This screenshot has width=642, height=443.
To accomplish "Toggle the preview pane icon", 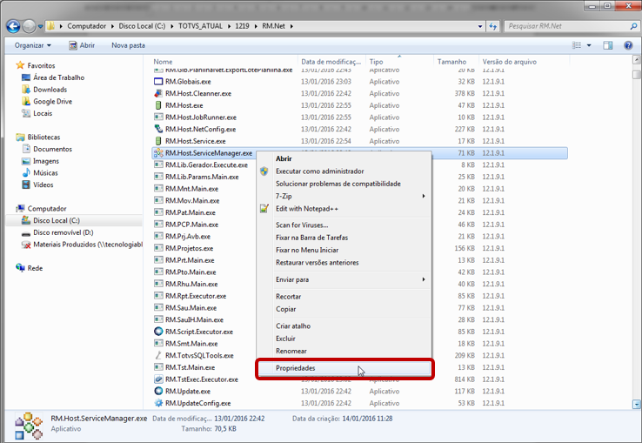I will (x=608, y=45).
